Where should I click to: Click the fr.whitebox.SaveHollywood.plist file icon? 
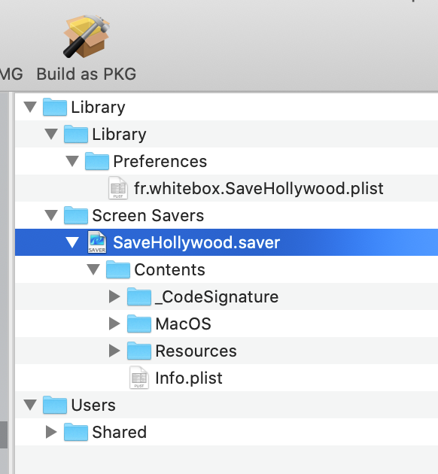click(118, 188)
